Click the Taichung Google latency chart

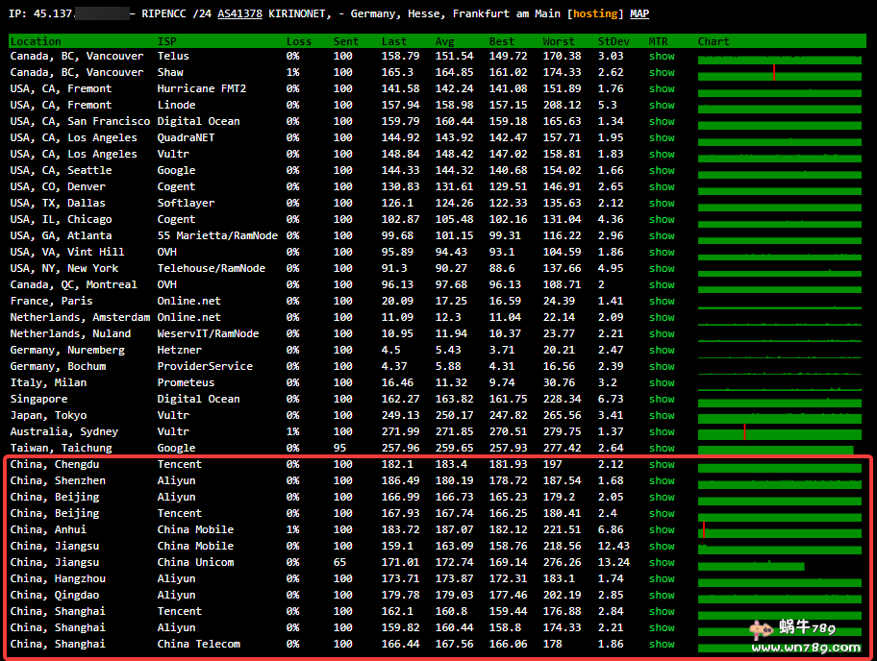775,449
